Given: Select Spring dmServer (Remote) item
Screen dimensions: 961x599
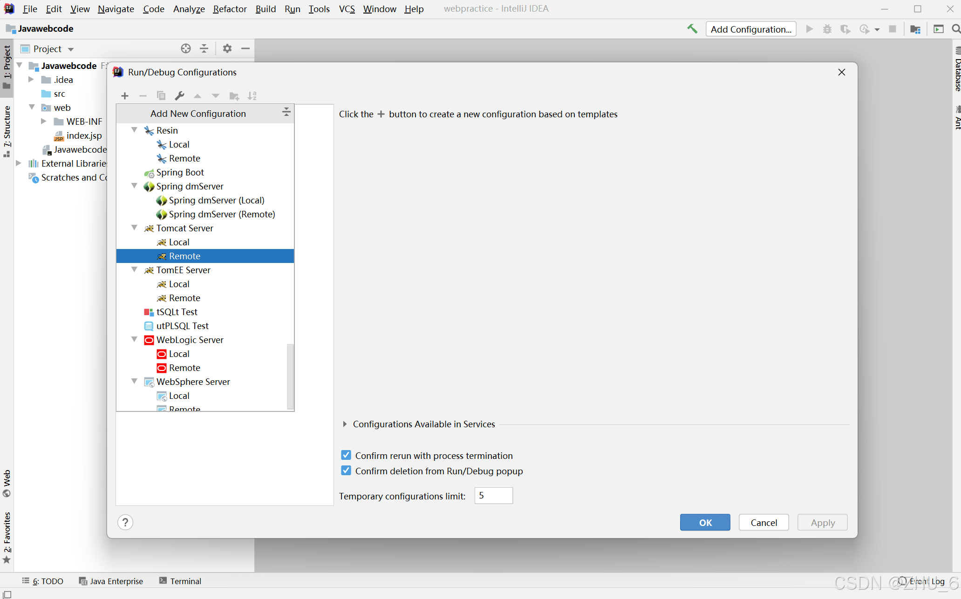Looking at the screenshot, I should coord(205,214).
